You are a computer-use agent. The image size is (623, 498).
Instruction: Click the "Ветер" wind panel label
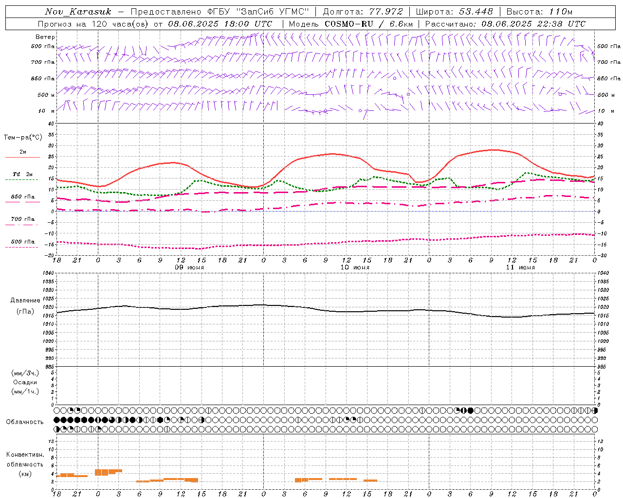(x=45, y=37)
